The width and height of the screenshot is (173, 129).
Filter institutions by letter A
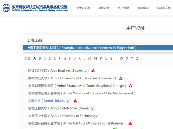click(x=35, y=58)
